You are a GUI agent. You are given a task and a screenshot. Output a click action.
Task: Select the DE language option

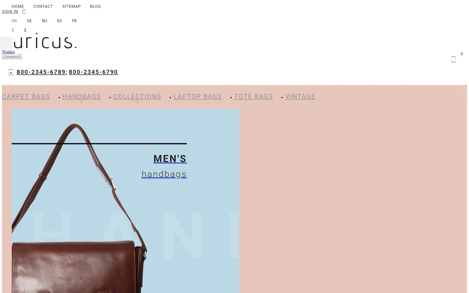(x=29, y=21)
